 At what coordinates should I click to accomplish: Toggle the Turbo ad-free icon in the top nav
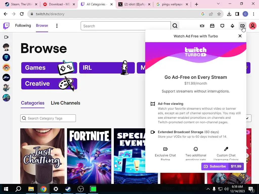242,26
